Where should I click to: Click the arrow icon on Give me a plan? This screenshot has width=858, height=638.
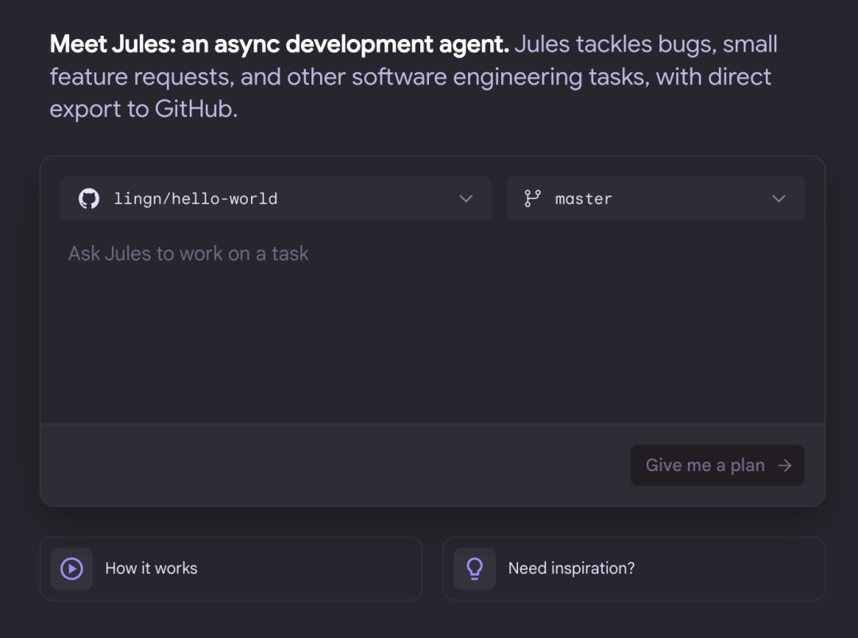pos(785,466)
